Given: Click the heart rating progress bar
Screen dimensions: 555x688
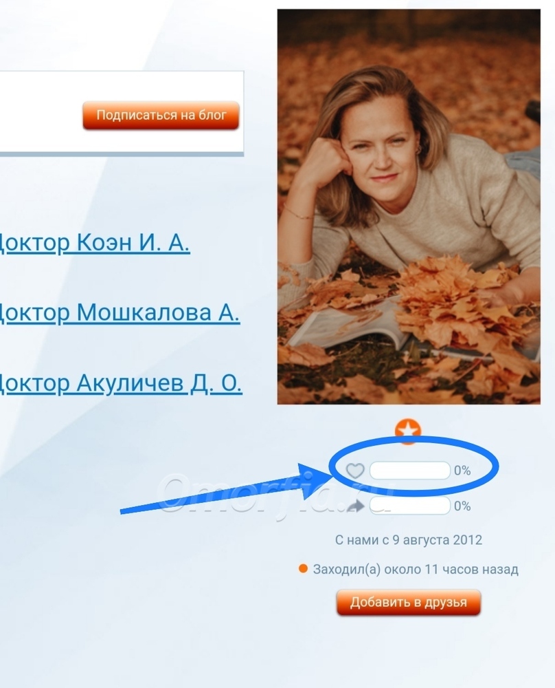Looking at the screenshot, I should tap(410, 471).
